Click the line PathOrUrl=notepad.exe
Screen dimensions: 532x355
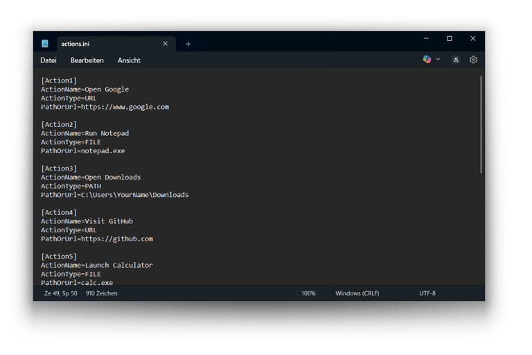(x=83, y=151)
